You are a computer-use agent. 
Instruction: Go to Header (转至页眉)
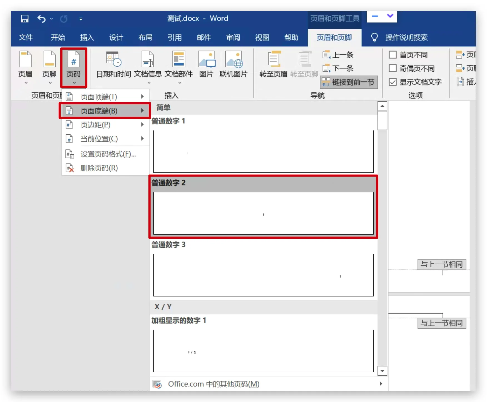pos(274,64)
